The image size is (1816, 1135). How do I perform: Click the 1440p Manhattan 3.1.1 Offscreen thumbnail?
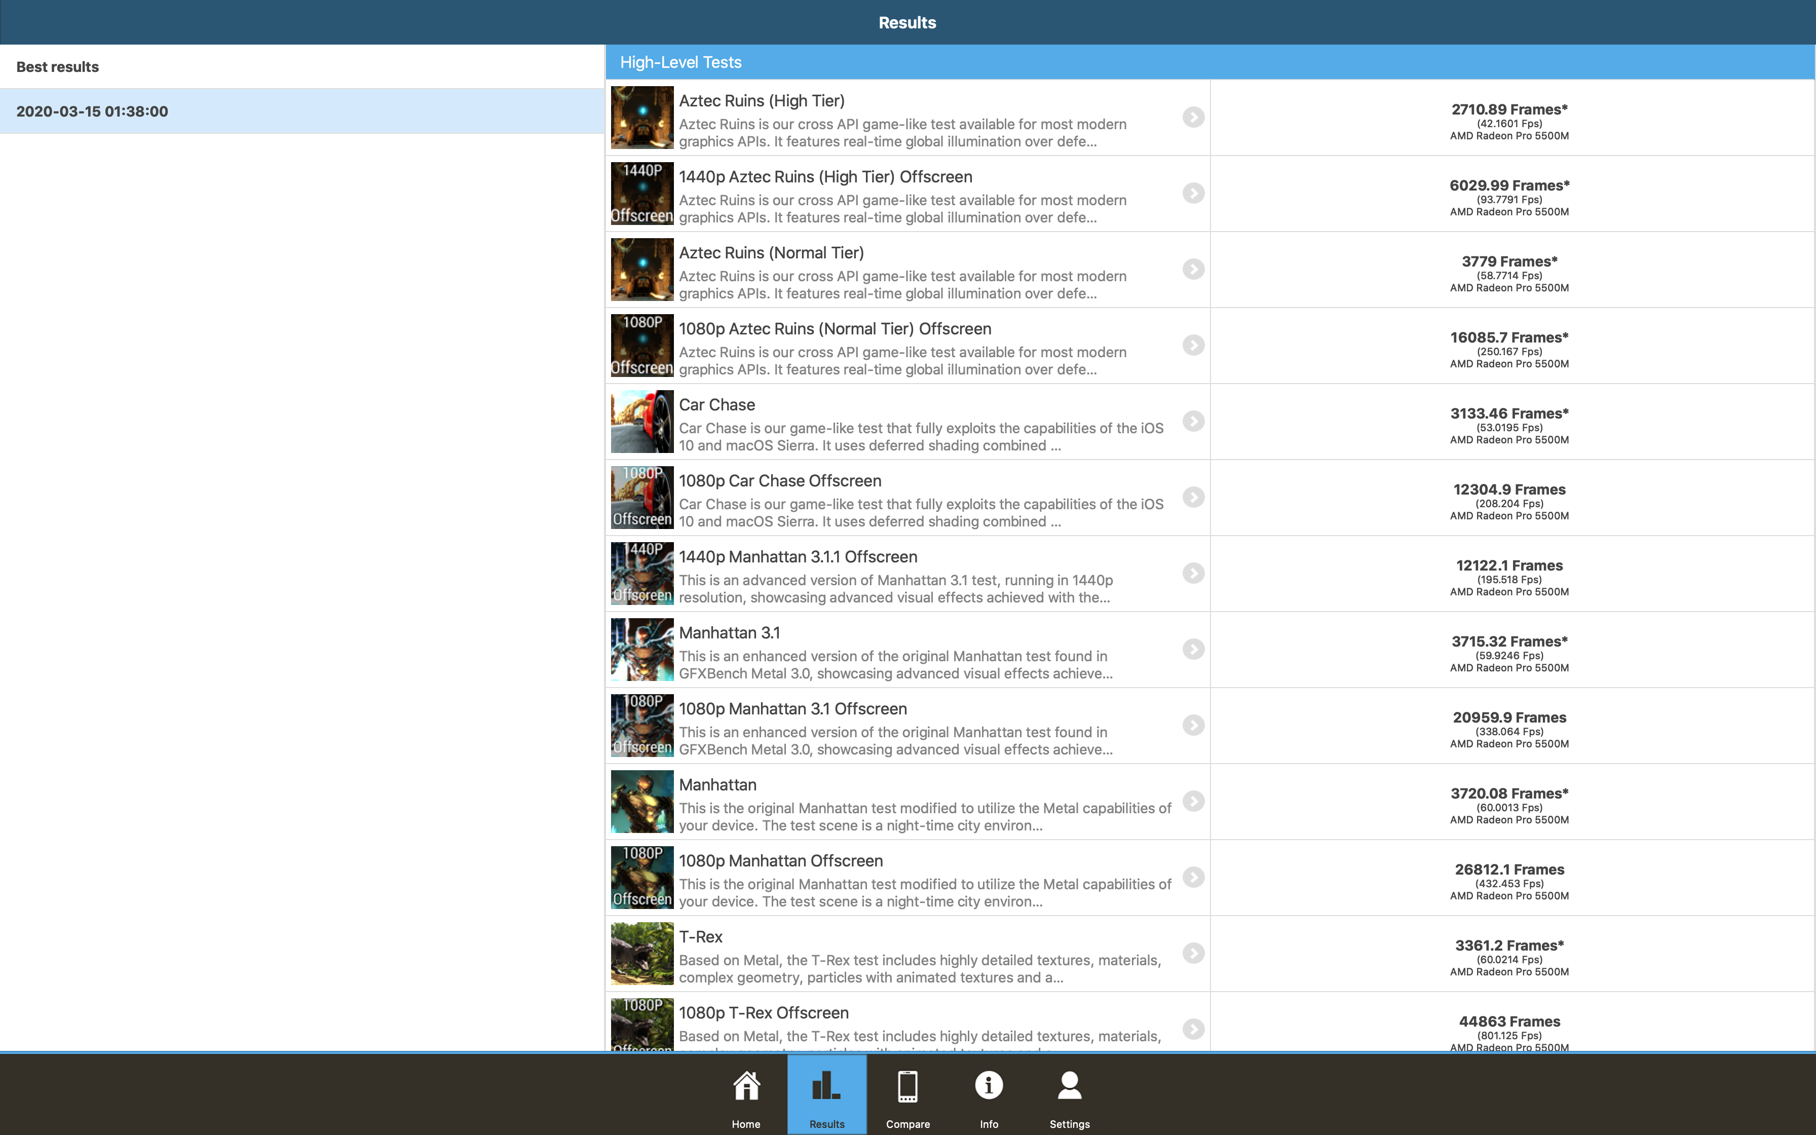tap(641, 574)
